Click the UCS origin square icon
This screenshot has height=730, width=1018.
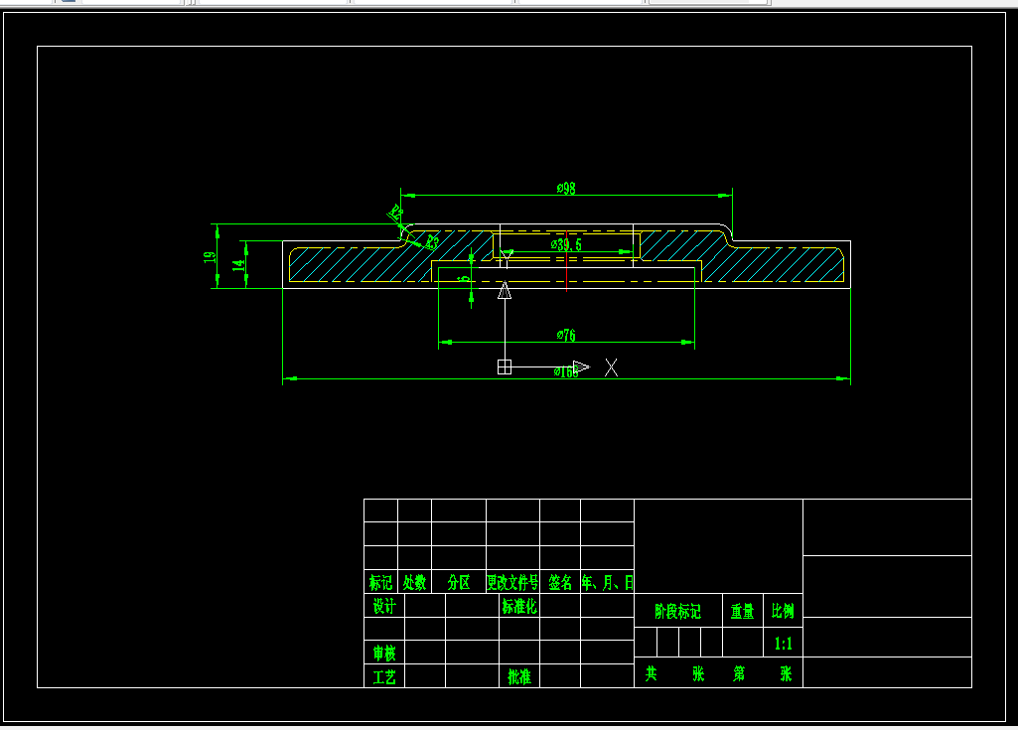pyautogui.click(x=505, y=366)
